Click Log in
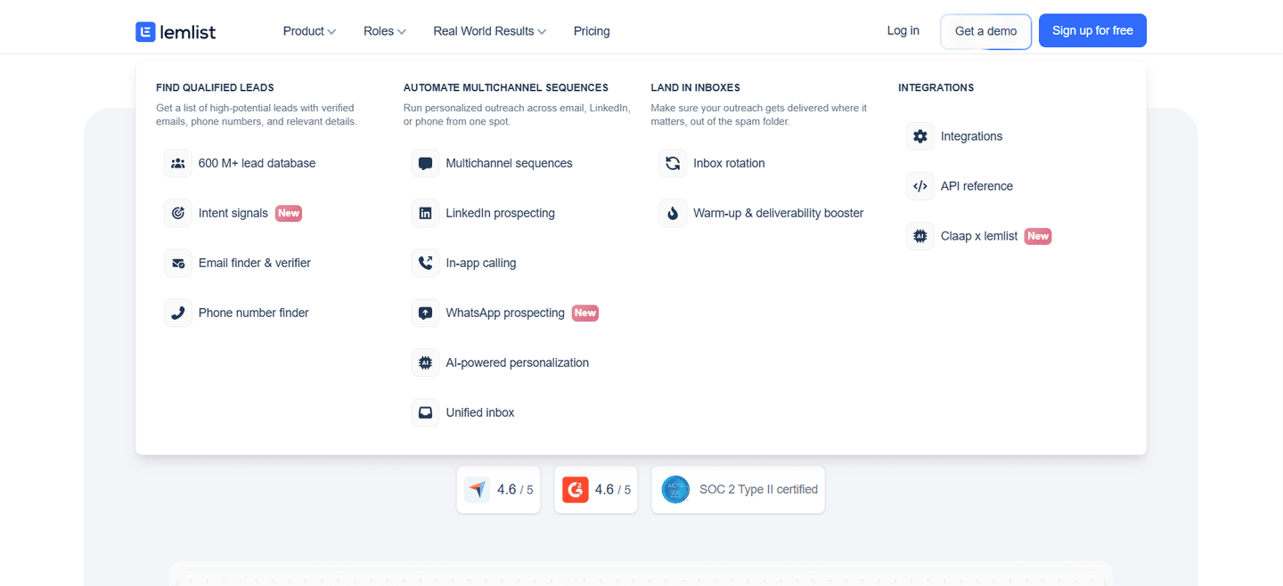1283x586 pixels. 903,30
